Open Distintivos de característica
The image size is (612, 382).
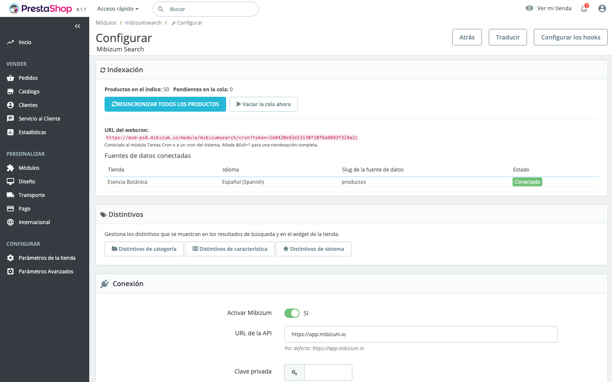(x=229, y=249)
